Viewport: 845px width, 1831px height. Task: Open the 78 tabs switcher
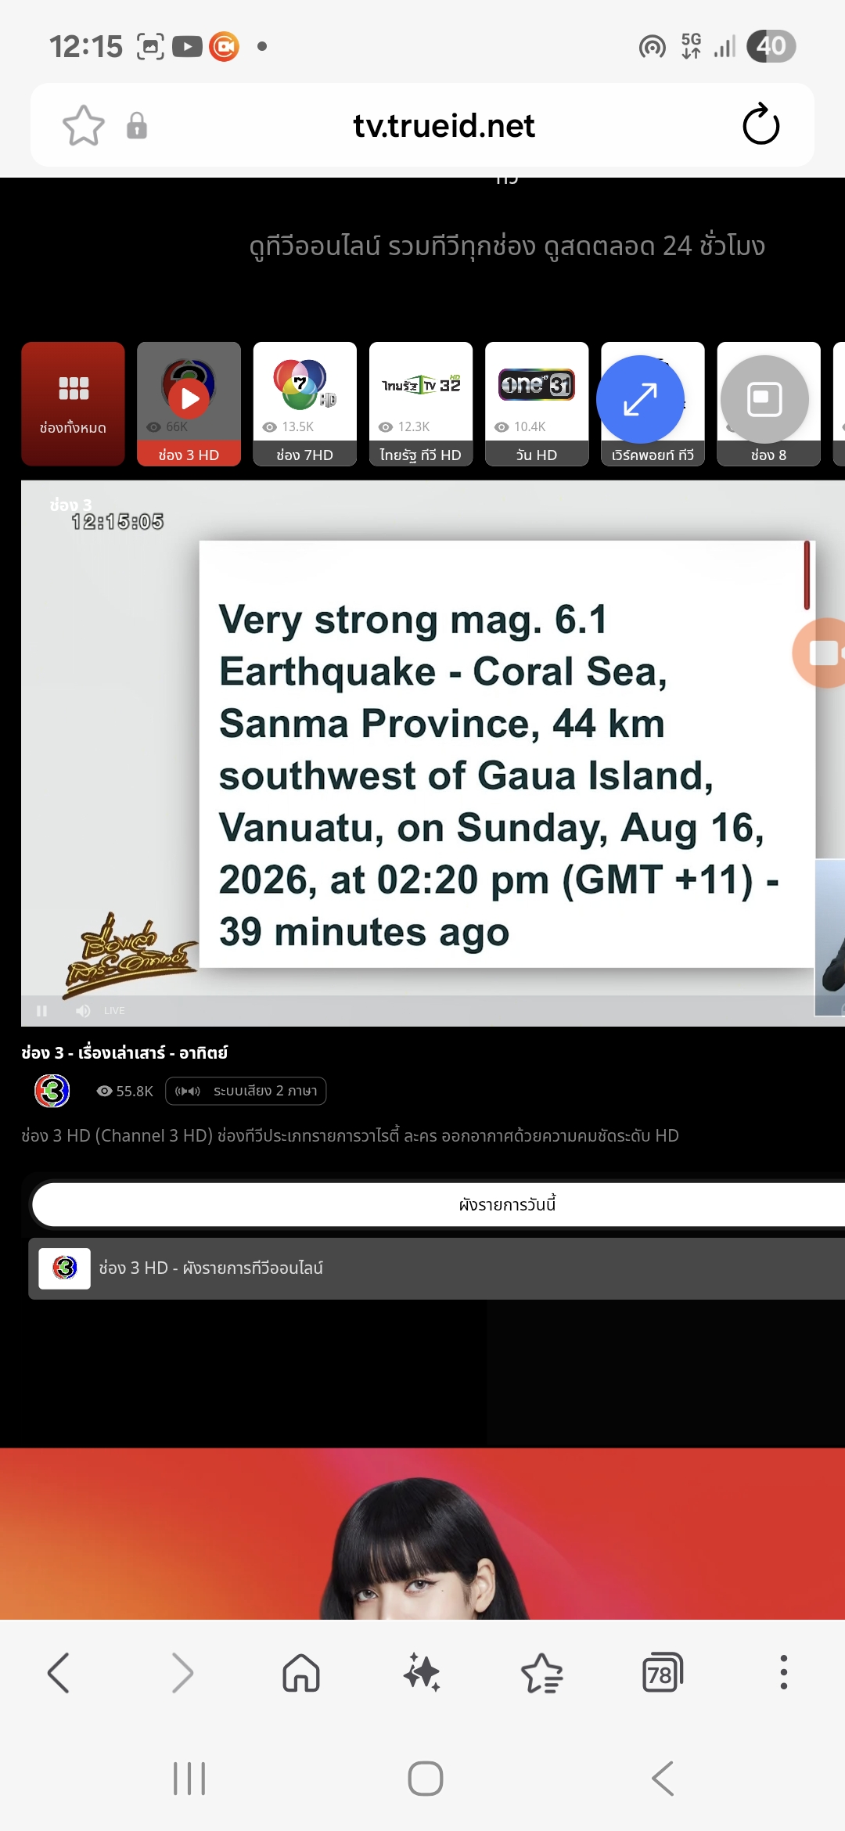click(662, 1673)
